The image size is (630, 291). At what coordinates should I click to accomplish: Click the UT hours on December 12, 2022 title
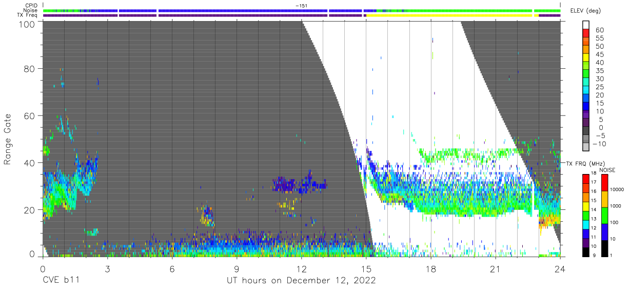[302, 281]
